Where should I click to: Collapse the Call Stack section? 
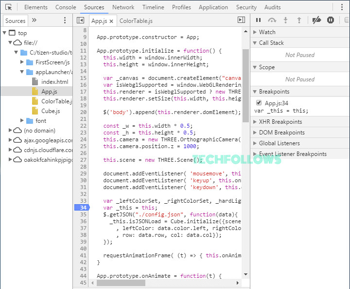(300, 43)
